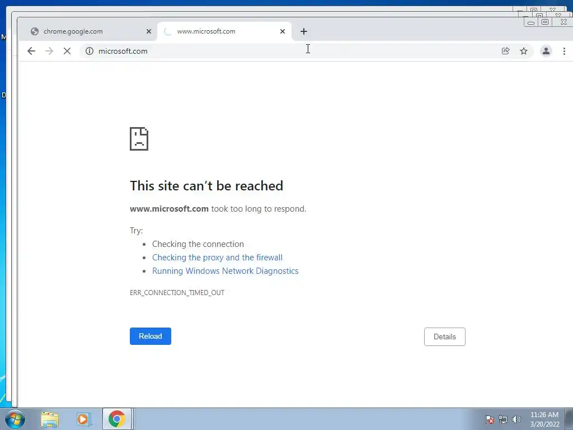This screenshot has height=430, width=573.
Task: Click the Chrome taskbar icon
Action: (117, 419)
